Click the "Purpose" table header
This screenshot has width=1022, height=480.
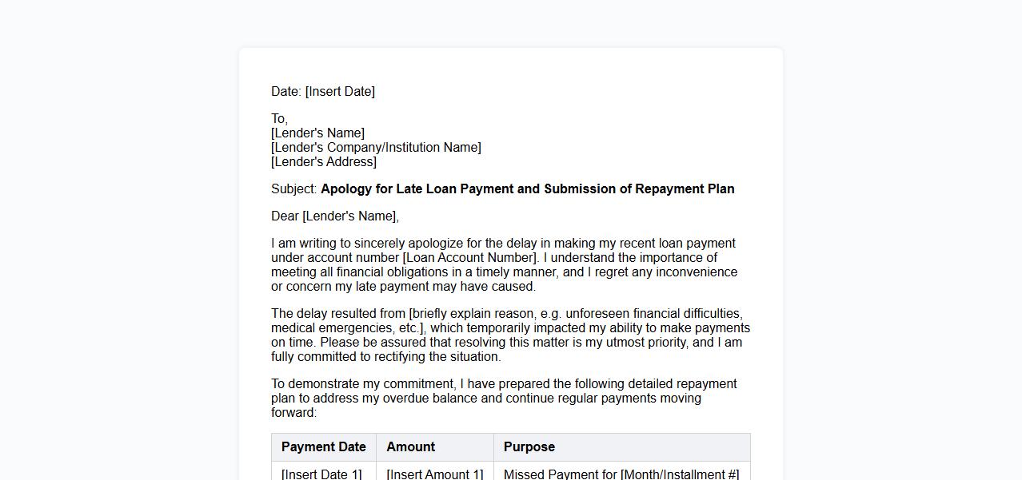(529, 447)
